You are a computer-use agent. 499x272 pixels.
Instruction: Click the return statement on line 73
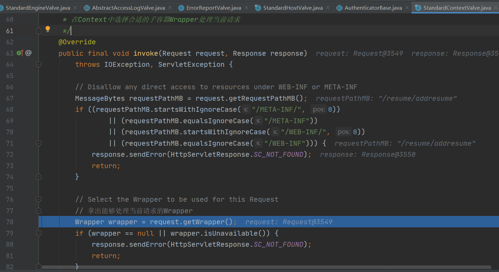point(104,166)
